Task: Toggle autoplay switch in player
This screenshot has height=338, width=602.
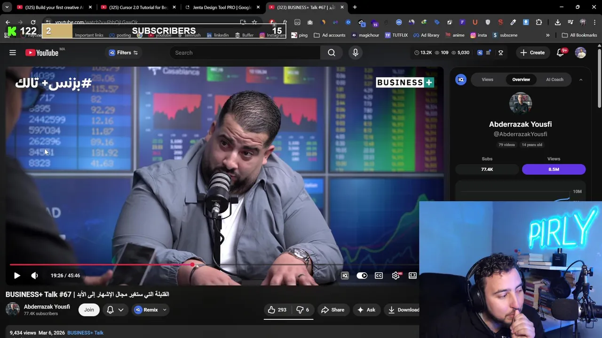Action: pyautogui.click(x=362, y=276)
